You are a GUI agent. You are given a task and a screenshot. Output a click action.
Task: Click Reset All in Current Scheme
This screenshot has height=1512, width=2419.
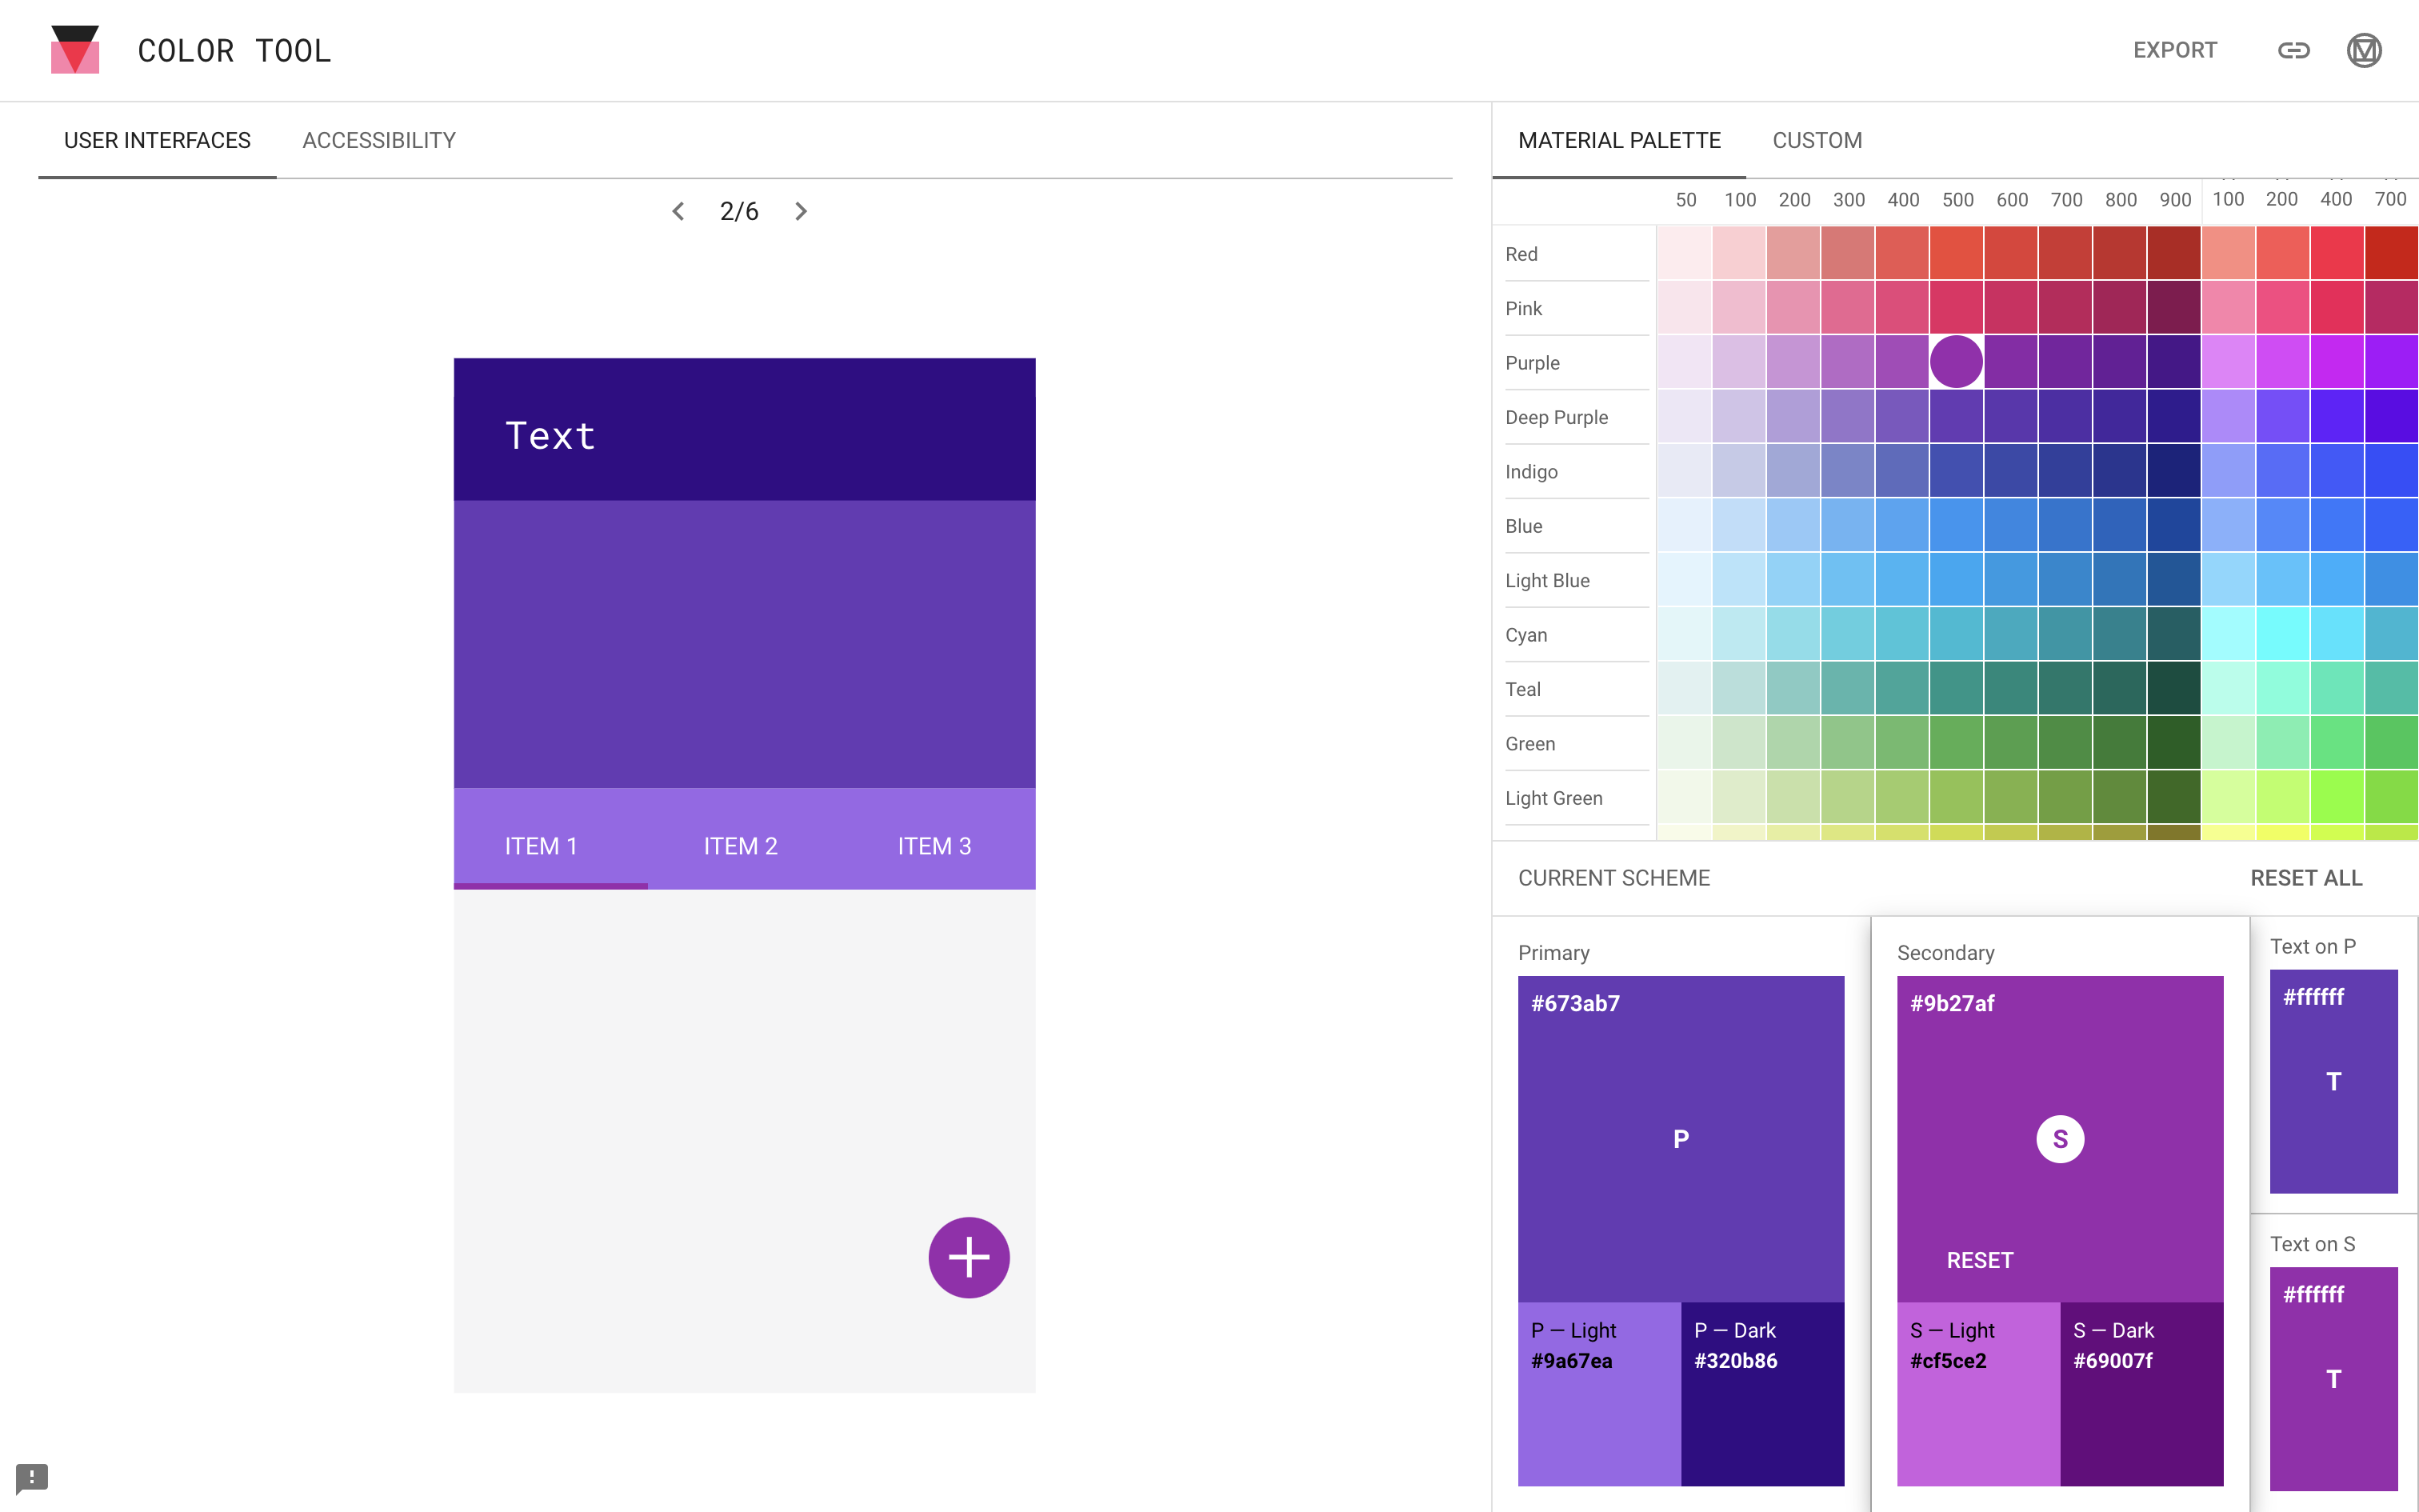[x=2305, y=878]
